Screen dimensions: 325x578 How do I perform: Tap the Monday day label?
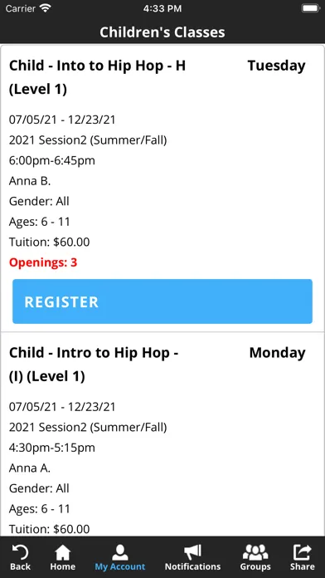click(x=278, y=353)
